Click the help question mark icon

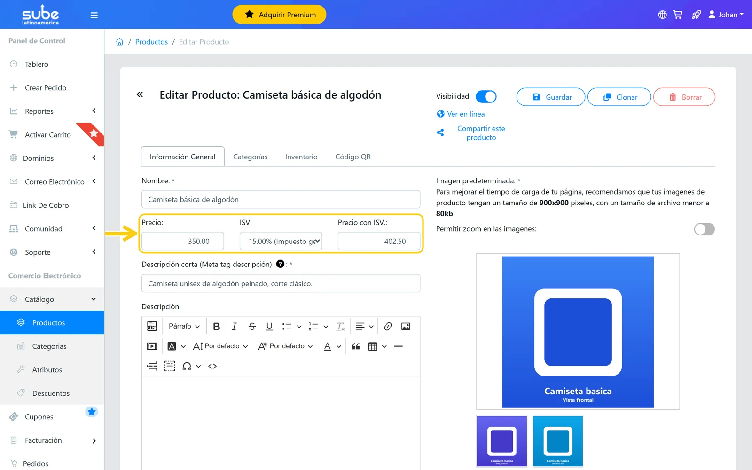point(280,264)
